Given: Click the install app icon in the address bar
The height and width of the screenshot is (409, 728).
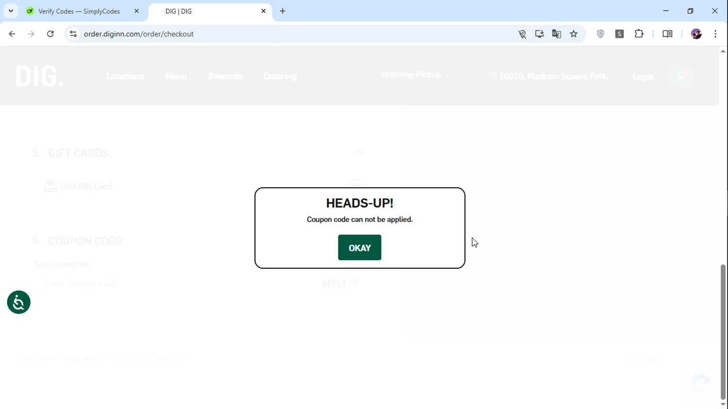Looking at the screenshot, I should coord(539,34).
